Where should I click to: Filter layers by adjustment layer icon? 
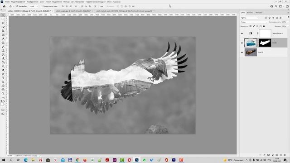(x=270, y=18)
